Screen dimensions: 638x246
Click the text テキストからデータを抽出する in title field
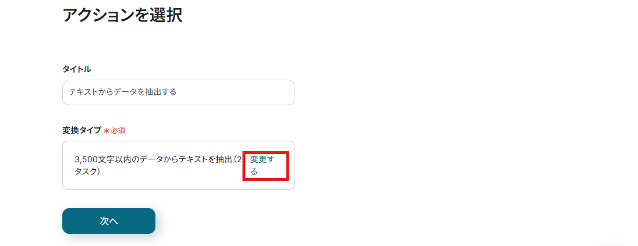pyautogui.click(x=122, y=92)
